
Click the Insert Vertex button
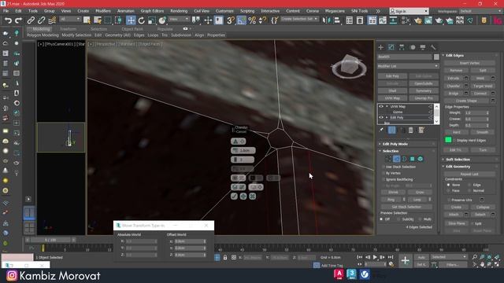point(469,63)
